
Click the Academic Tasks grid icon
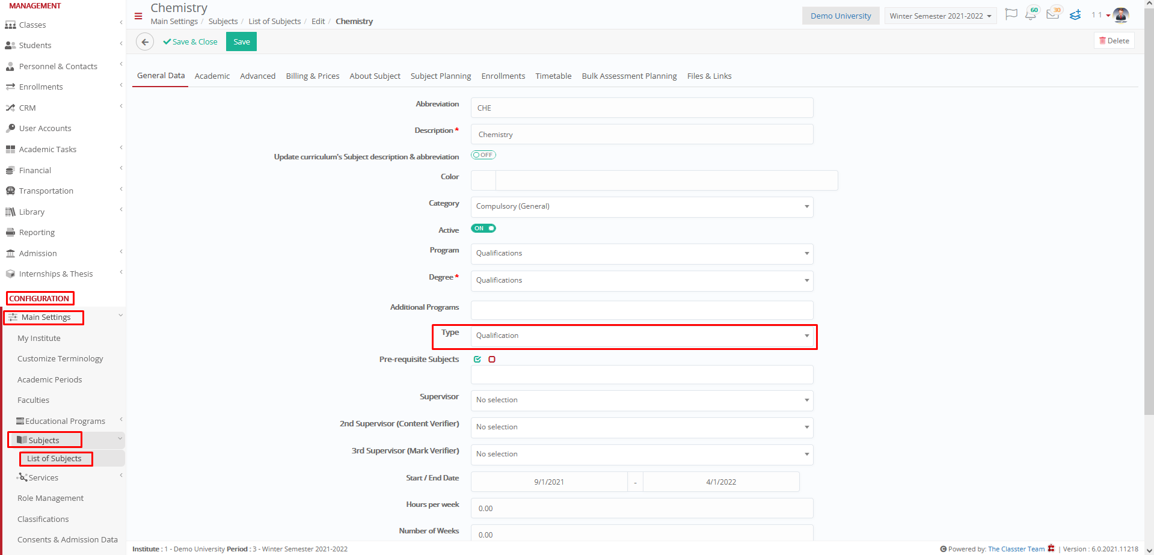10,150
